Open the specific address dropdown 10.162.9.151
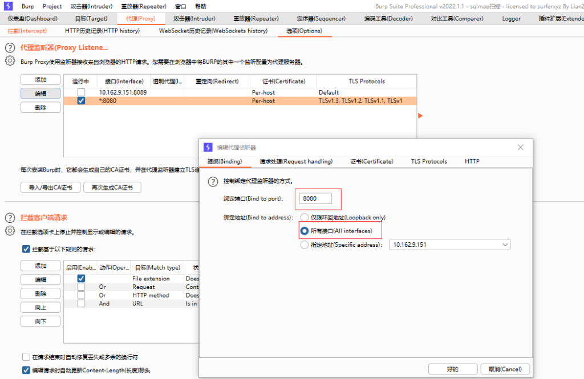 tap(449, 244)
